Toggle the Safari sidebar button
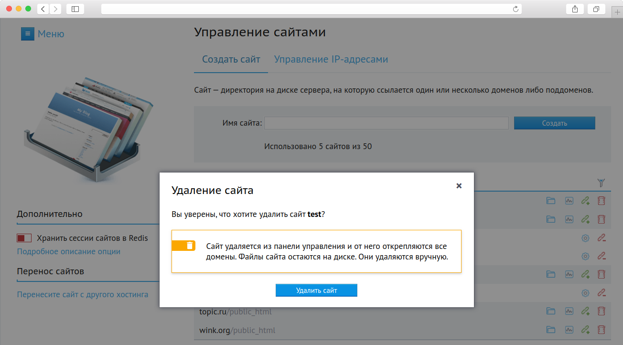This screenshot has height=345, width=623. pyautogui.click(x=75, y=9)
